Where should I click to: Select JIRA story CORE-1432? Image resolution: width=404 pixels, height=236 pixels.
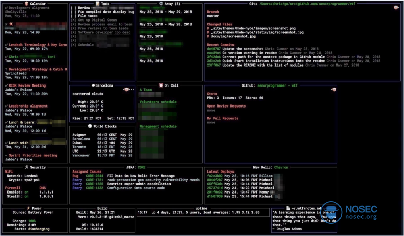pyautogui.click(x=95, y=188)
